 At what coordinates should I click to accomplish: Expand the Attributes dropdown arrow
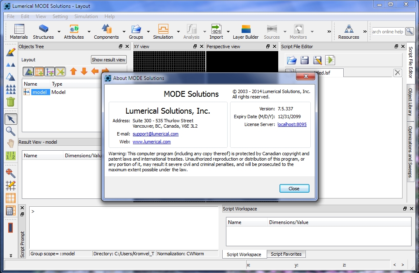tap(89, 32)
